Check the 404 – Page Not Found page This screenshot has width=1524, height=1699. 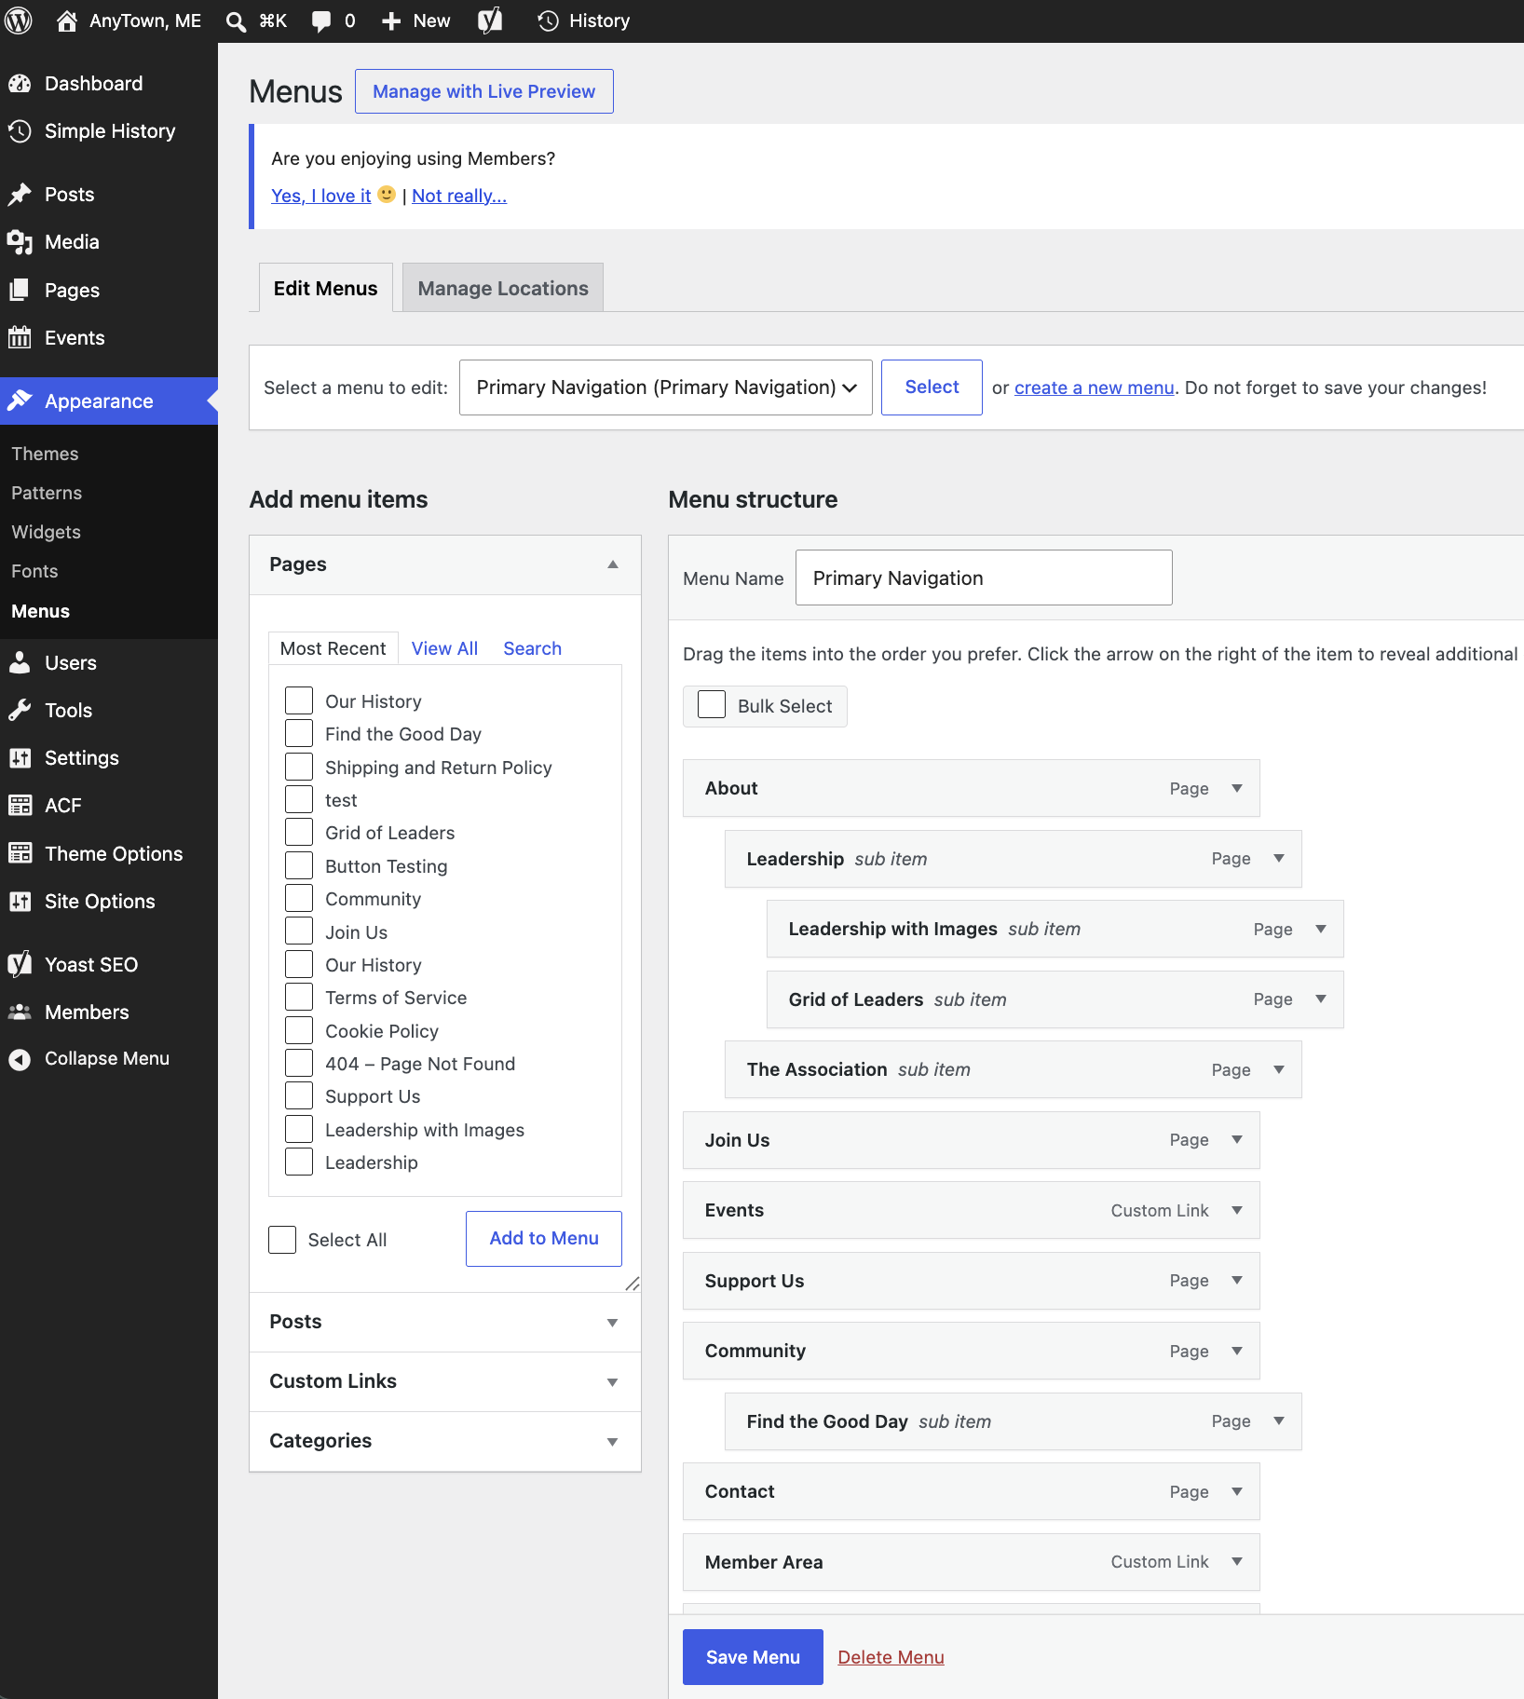tap(299, 1064)
